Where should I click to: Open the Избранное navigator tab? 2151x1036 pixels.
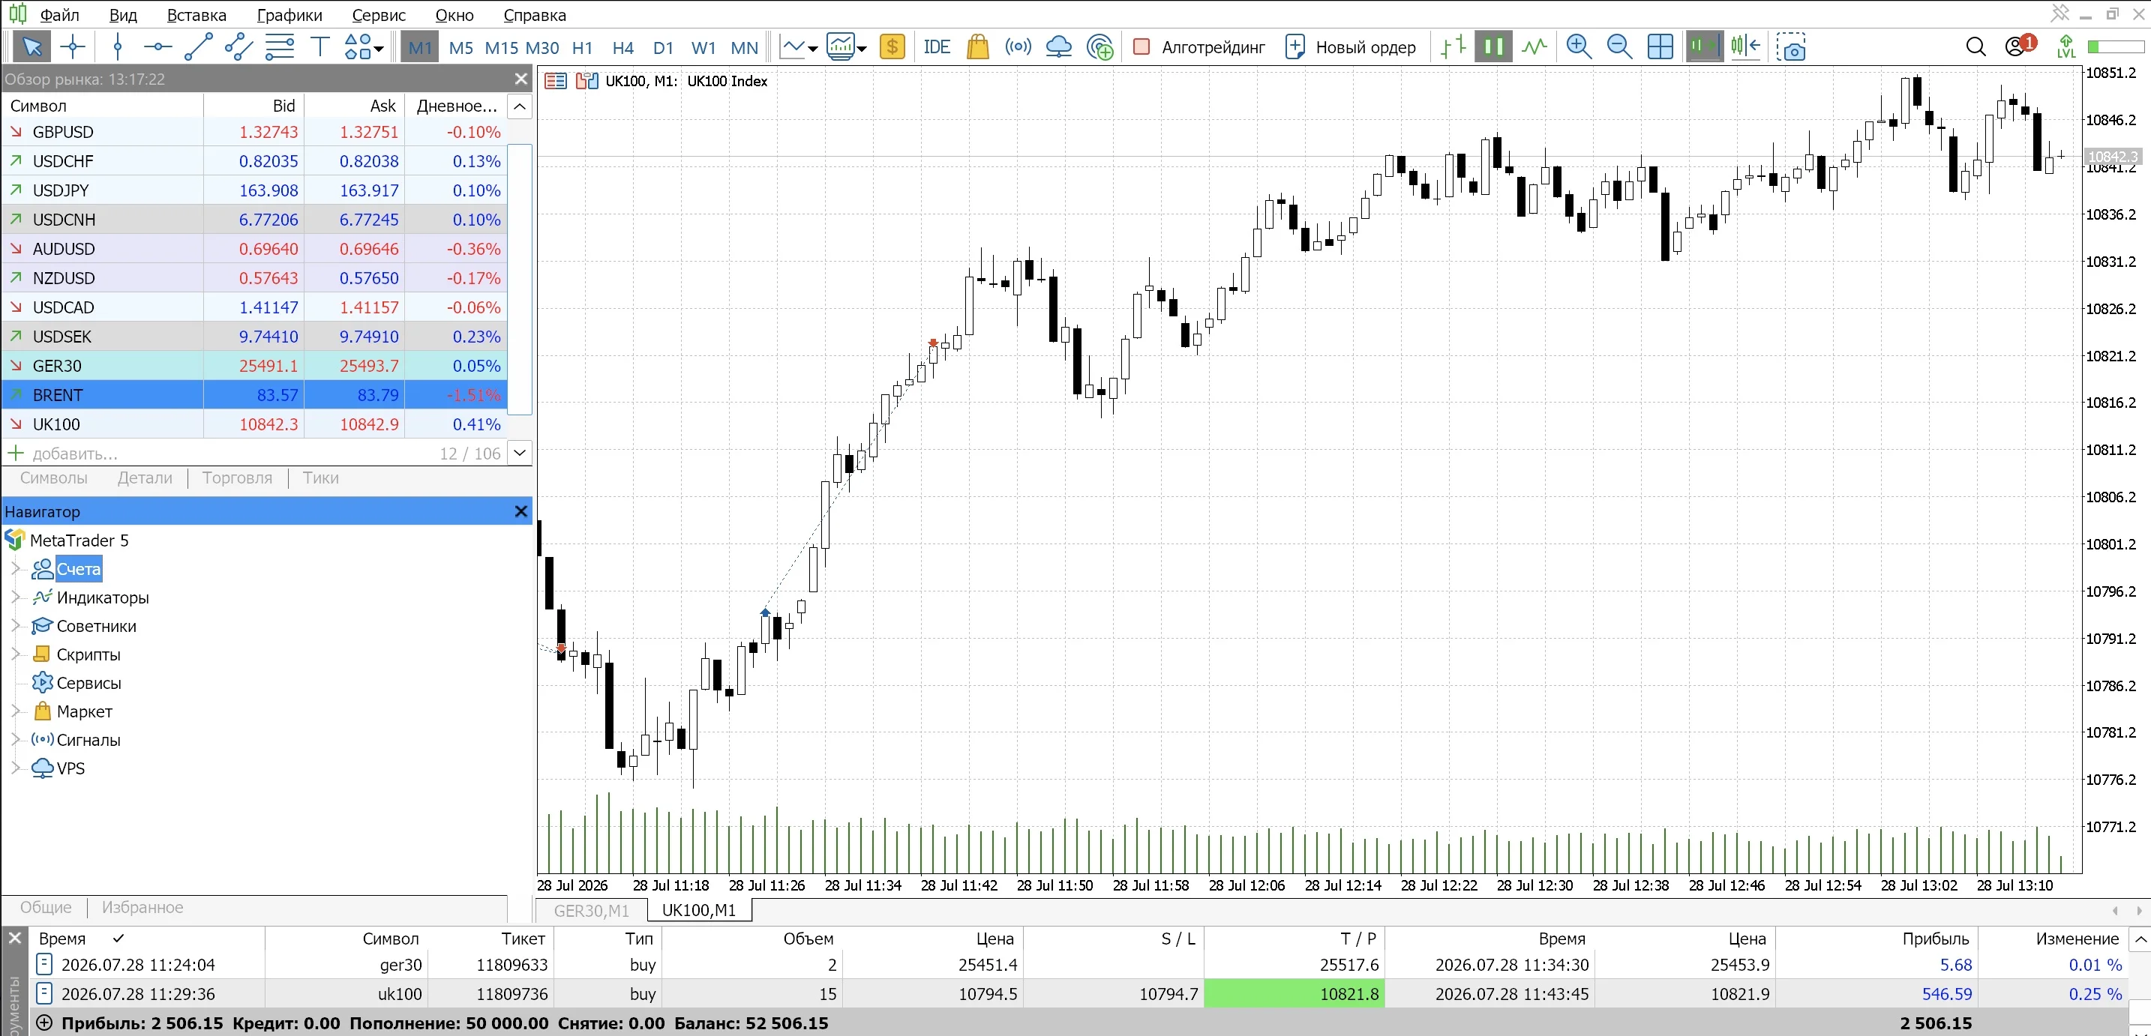(x=142, y=908)
